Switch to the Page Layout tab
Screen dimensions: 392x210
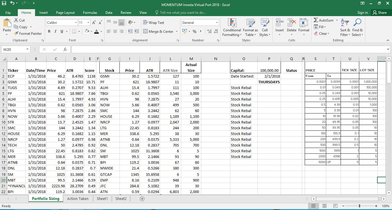65,13
